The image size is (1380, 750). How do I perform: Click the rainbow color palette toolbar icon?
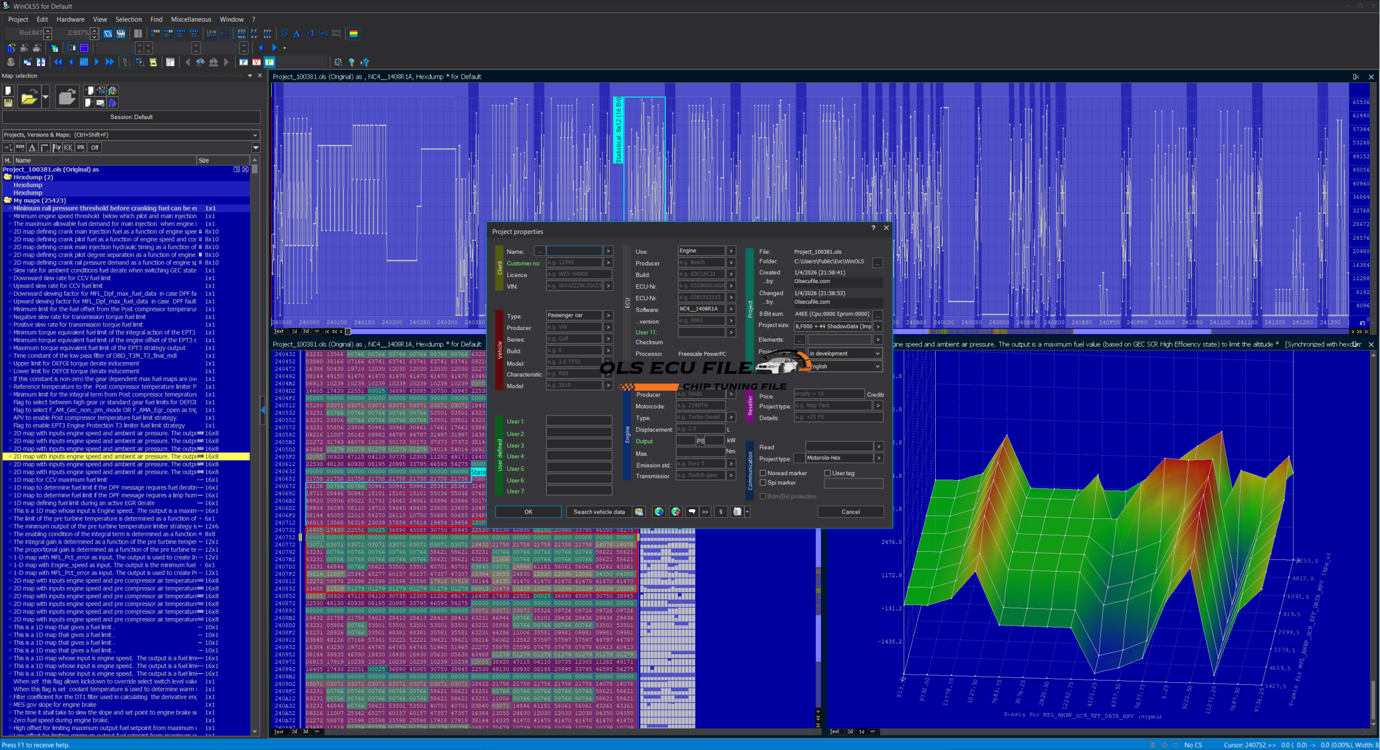pos(354,33)
